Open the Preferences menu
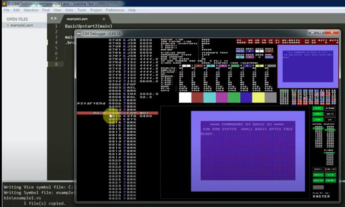The width and height of the screenshot is (345, 207). click(x=115, y=10)
